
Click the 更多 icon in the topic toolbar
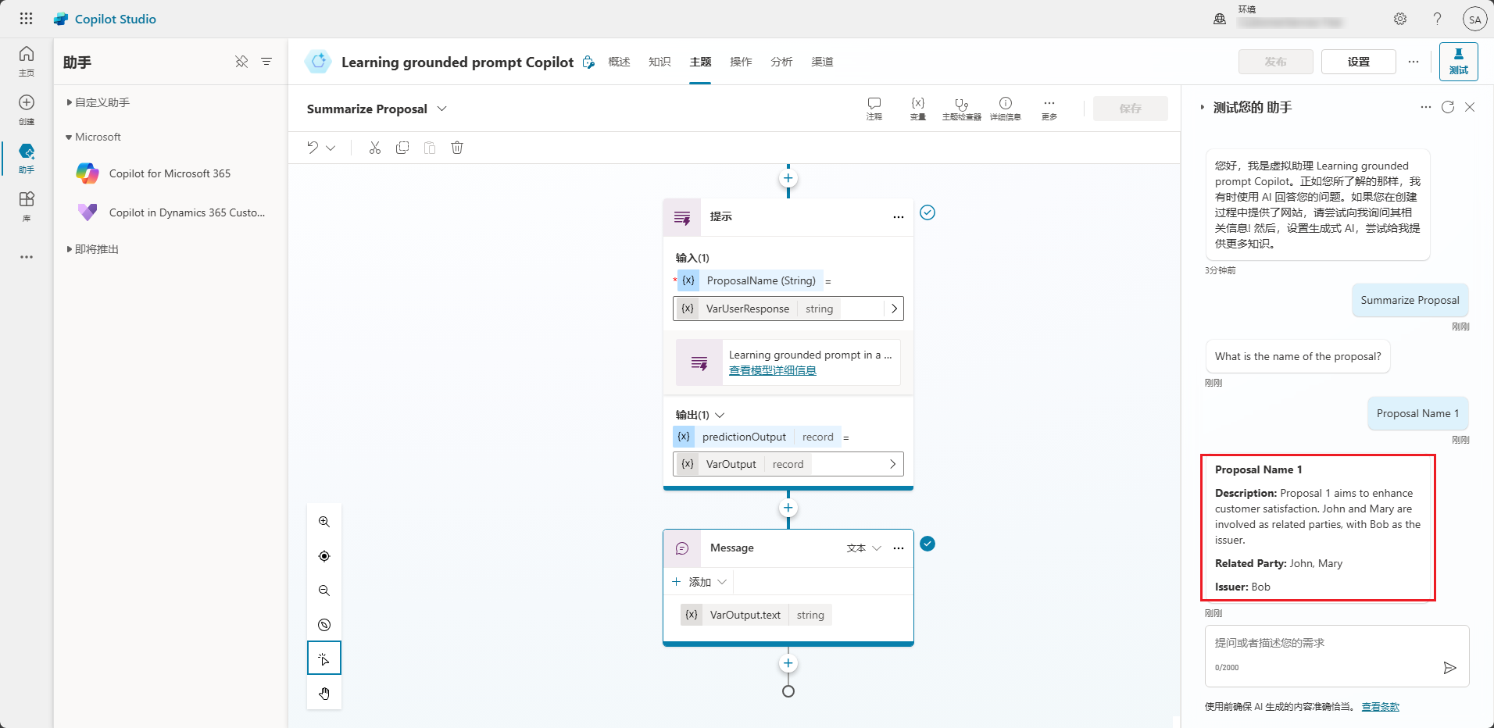pos(1049,109)
